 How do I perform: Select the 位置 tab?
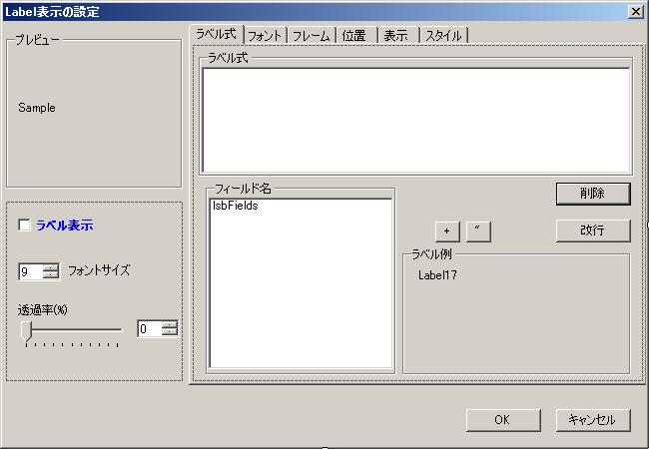click(353, 35)
